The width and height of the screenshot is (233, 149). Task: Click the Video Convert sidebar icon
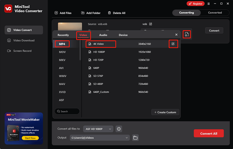point(9,30)
